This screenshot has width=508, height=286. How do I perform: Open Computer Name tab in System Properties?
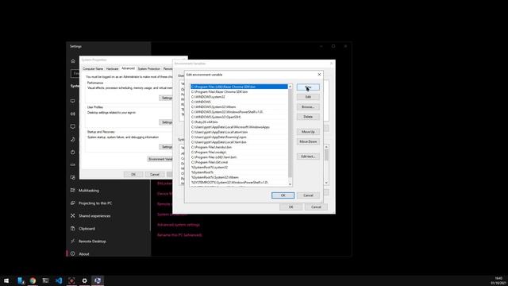[93, 69]
